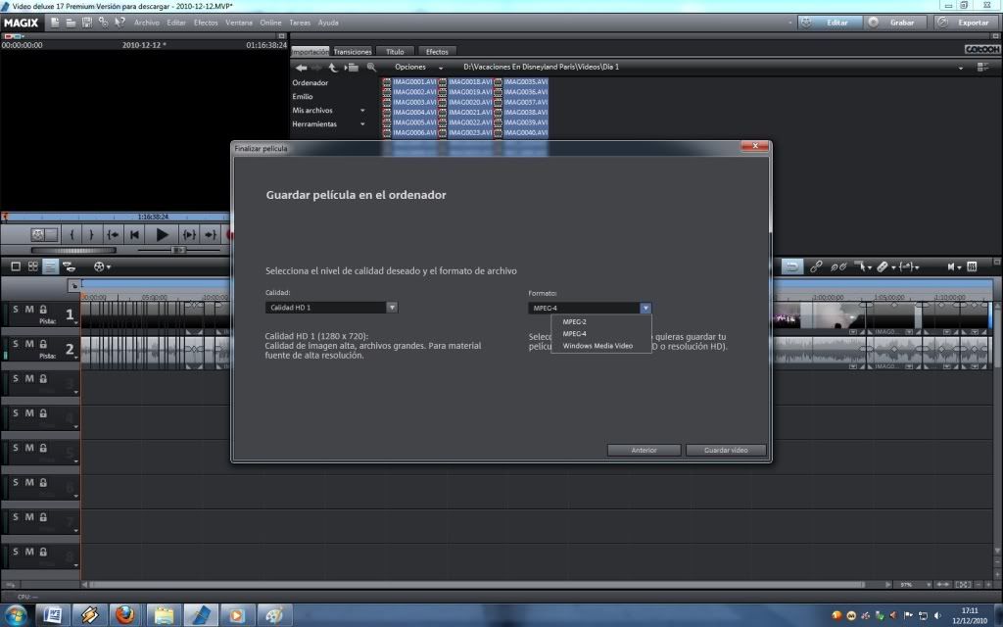Mute track 1 with M button

pyautogui.click(x=29, y=309)
